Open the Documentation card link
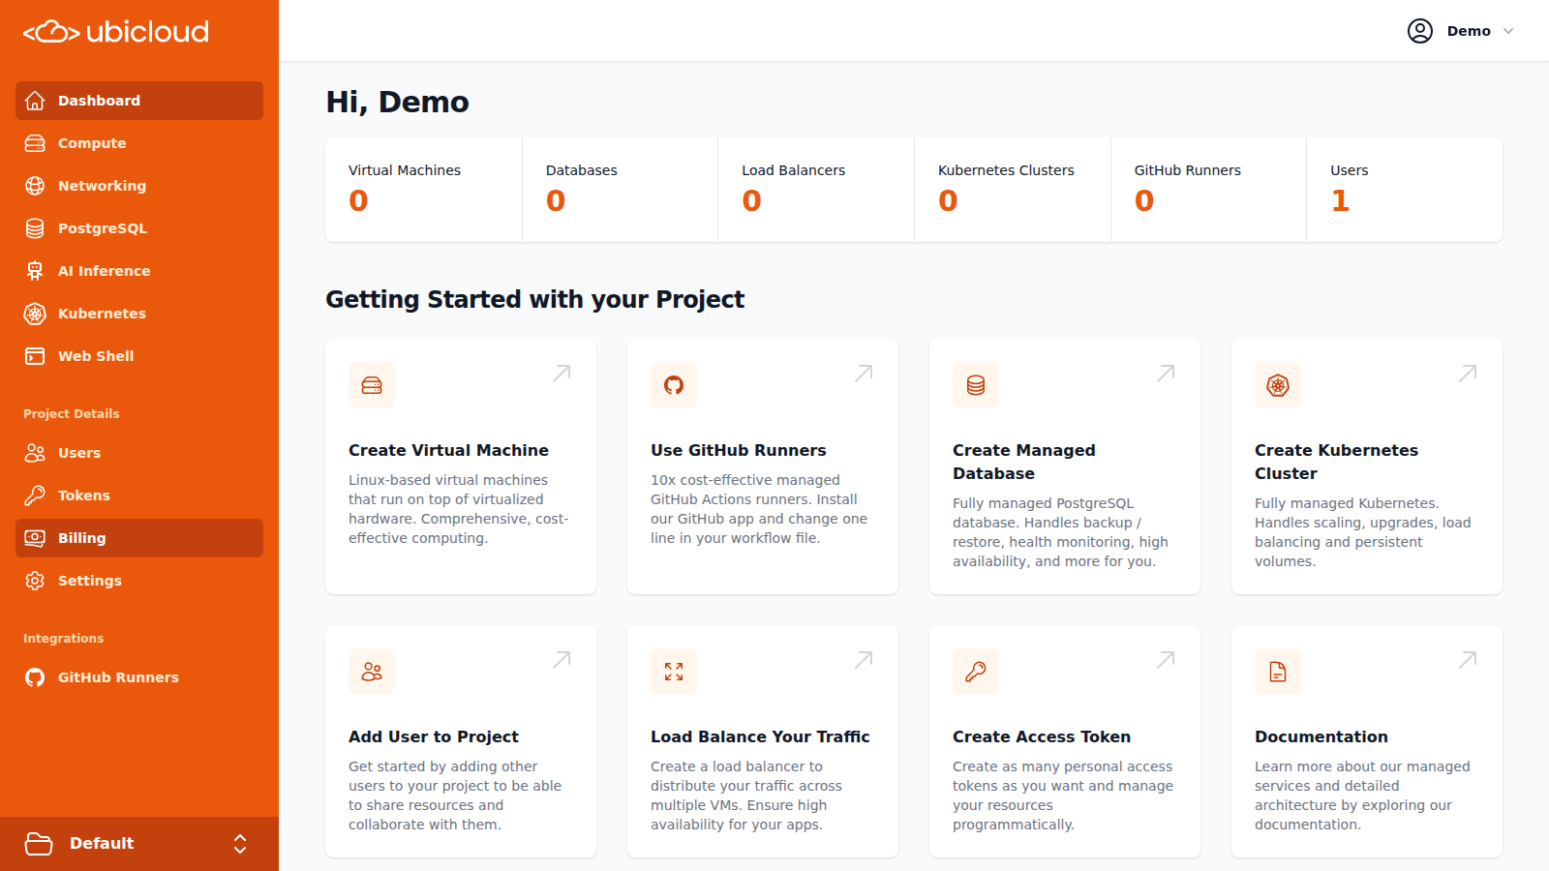The width and height of the screenshot is (1549, 871). (1321, 736)
